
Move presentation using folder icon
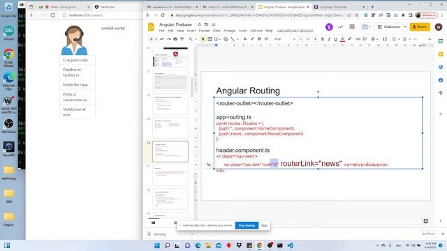(206, 24)
